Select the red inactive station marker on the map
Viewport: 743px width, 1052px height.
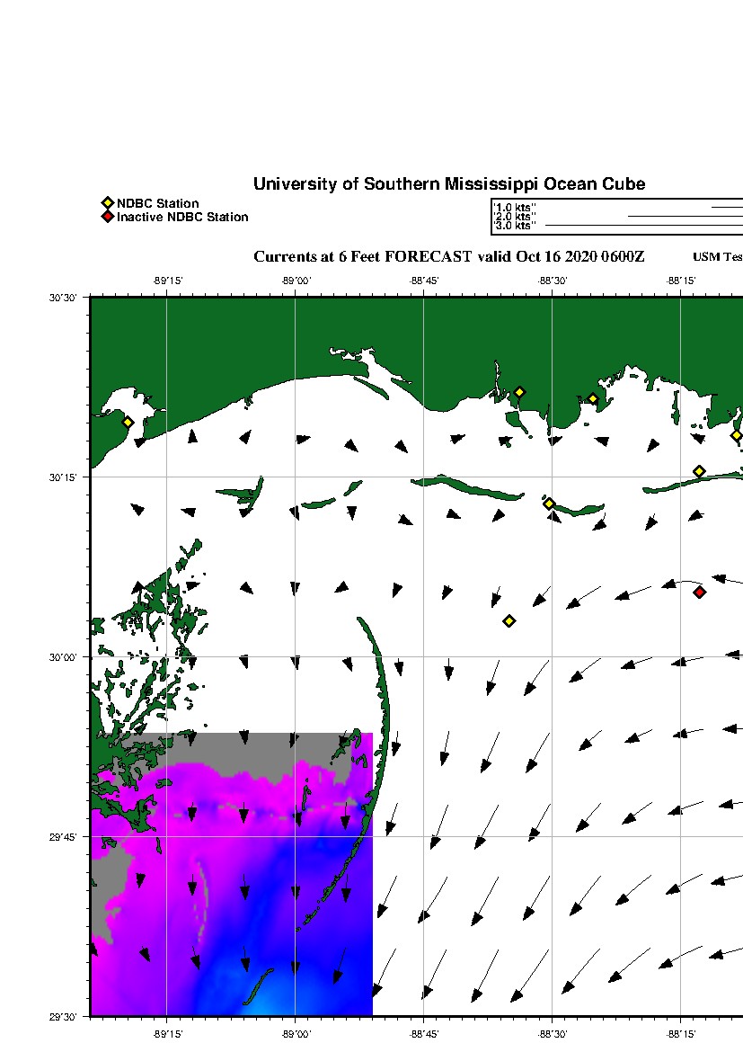click(x=699, y=592)
